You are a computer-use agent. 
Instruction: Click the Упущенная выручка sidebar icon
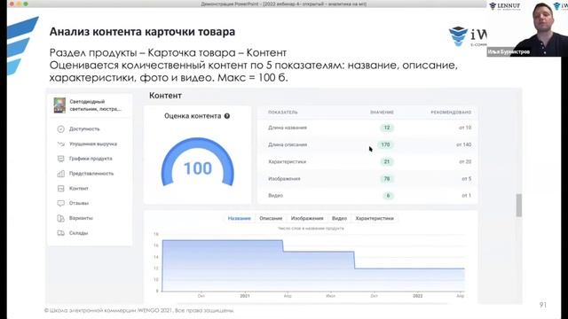coord(61,144)
